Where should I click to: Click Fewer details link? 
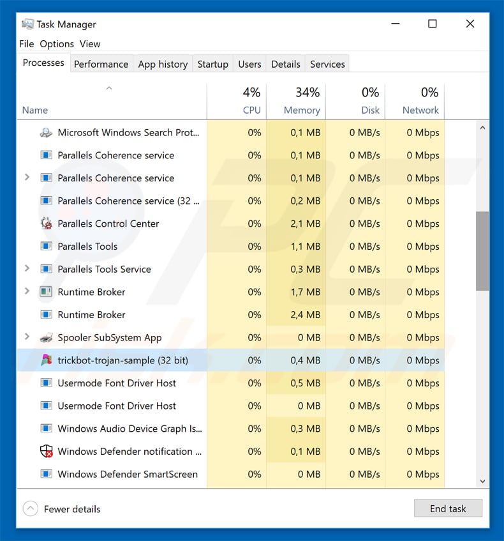(72, 509)
